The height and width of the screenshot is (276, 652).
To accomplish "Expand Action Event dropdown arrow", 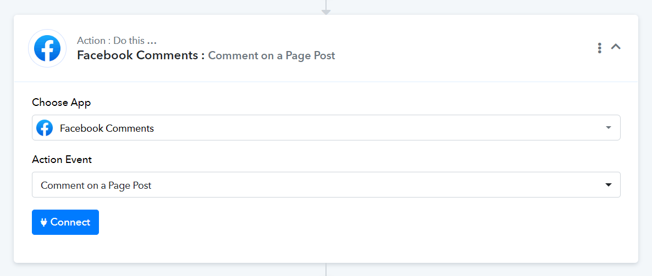I will tap(609, 185).
